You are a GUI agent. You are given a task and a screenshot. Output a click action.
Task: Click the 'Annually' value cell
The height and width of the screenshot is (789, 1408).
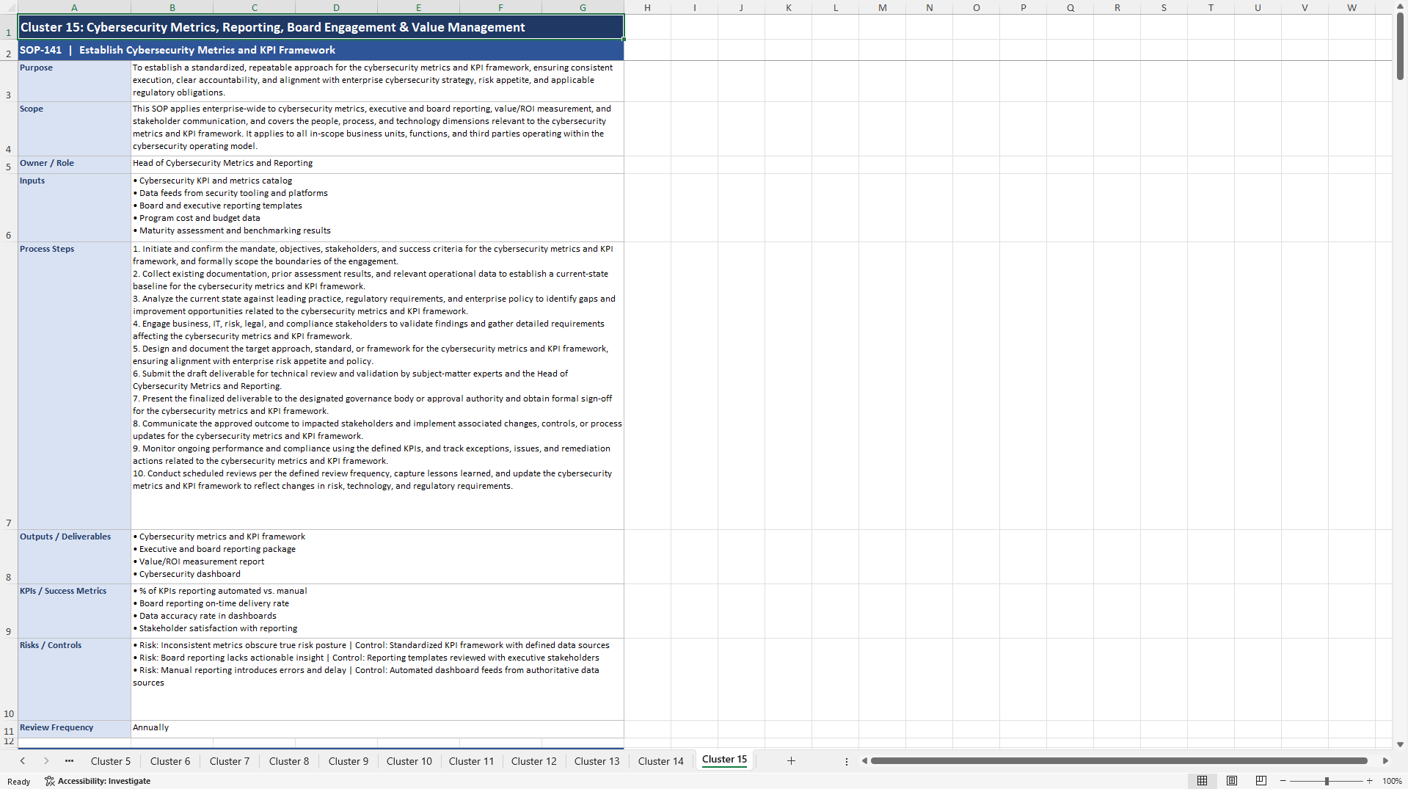click(377, 729)
